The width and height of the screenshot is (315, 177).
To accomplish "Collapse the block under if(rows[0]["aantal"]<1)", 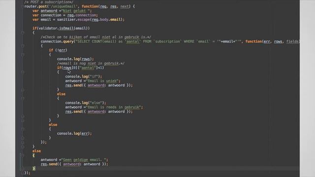I will 23,72.
